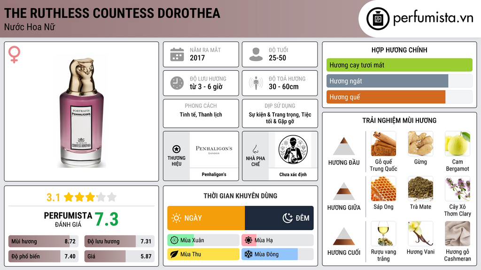
Task: Click the grey-blue Hương ngát bar
Action: pos(399,81)
